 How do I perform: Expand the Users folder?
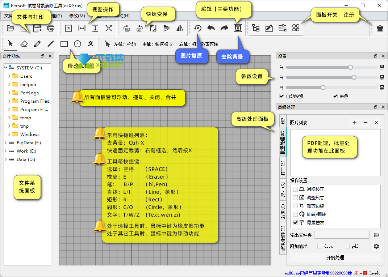click(9, 76)
